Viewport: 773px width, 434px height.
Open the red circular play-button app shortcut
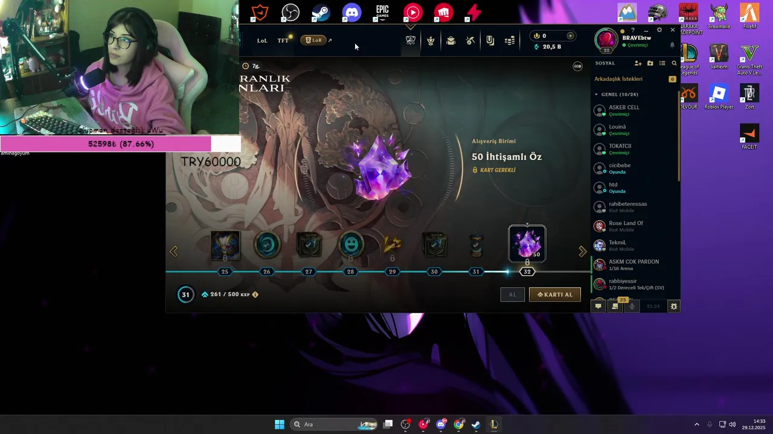[413, 12]
